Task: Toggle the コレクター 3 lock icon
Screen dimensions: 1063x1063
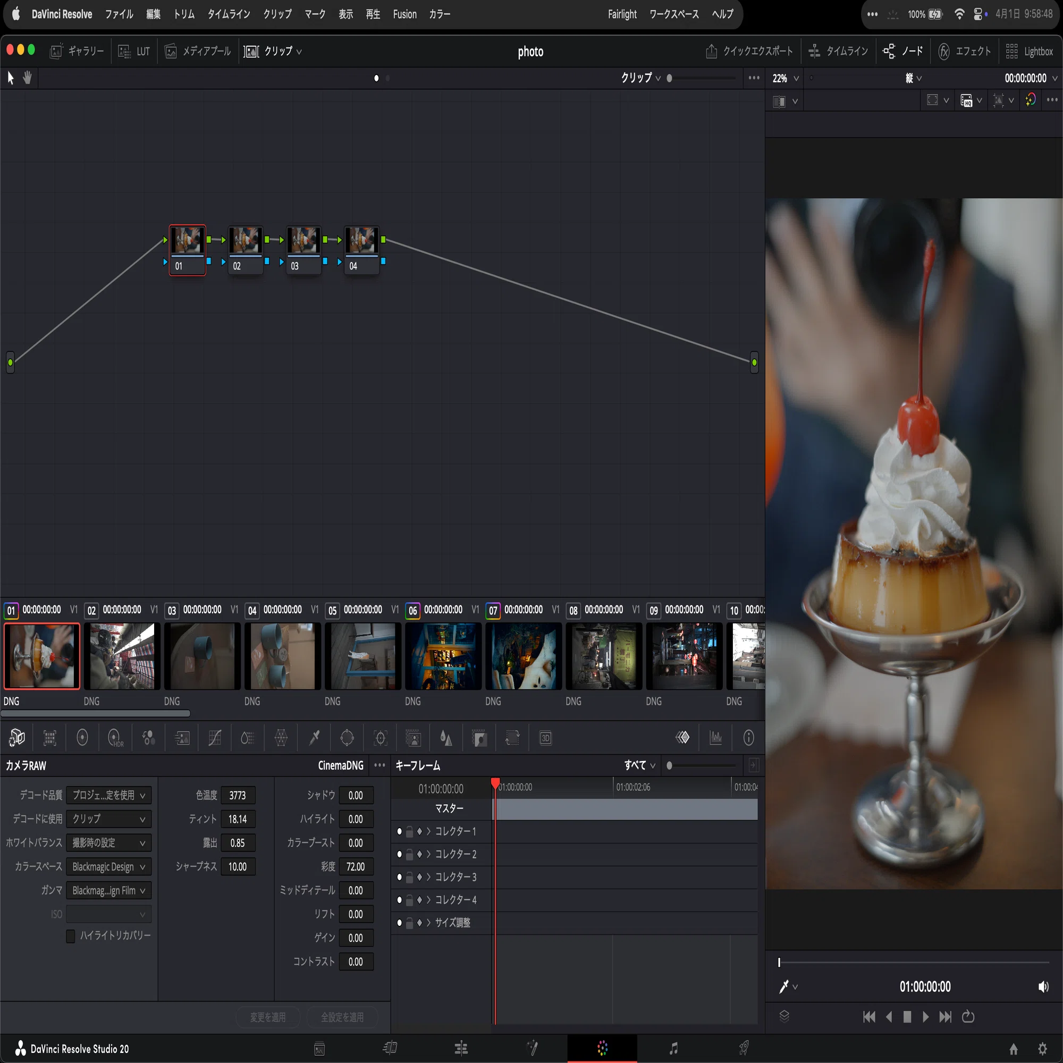Action: point(409,877)
